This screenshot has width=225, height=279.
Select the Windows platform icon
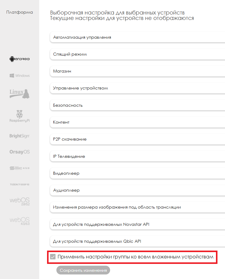20,76
